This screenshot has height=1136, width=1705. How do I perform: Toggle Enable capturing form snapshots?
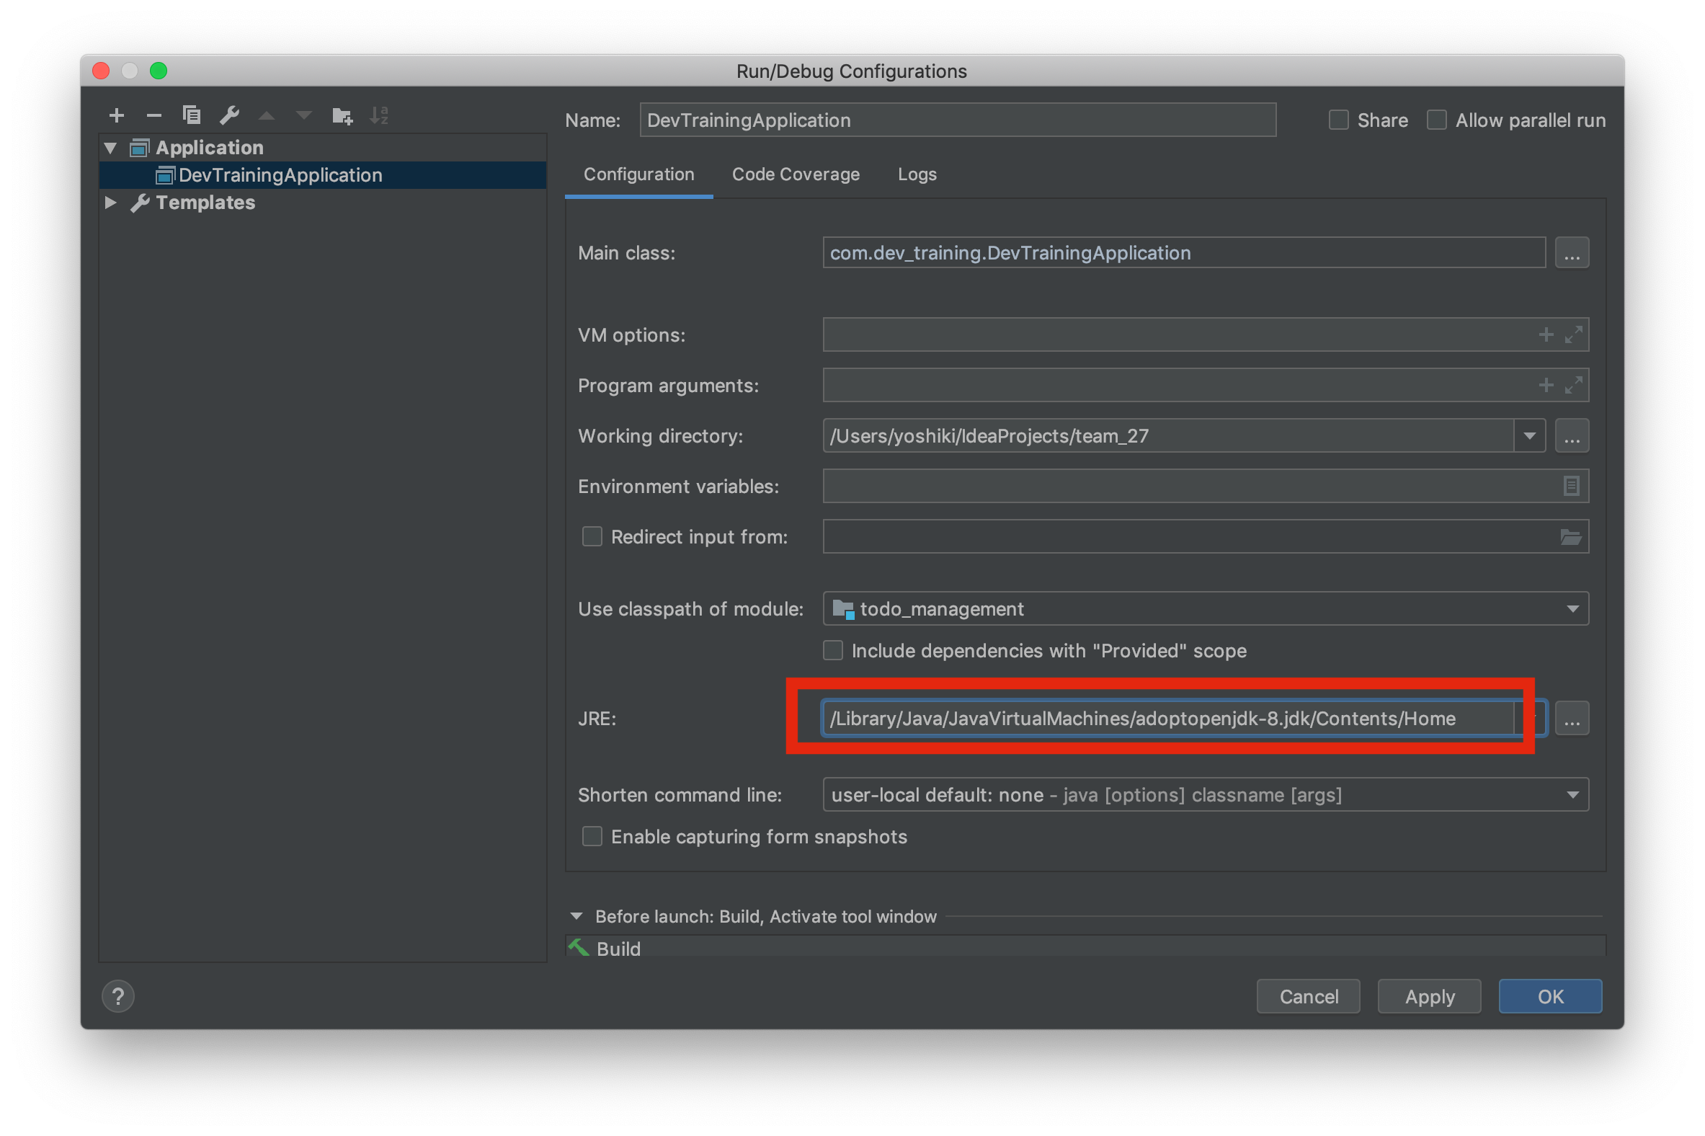(592, 837)
